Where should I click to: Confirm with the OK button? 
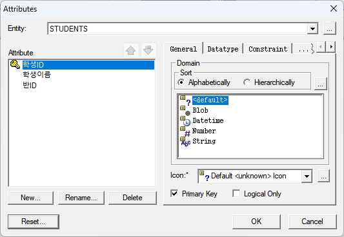point(256,222)
